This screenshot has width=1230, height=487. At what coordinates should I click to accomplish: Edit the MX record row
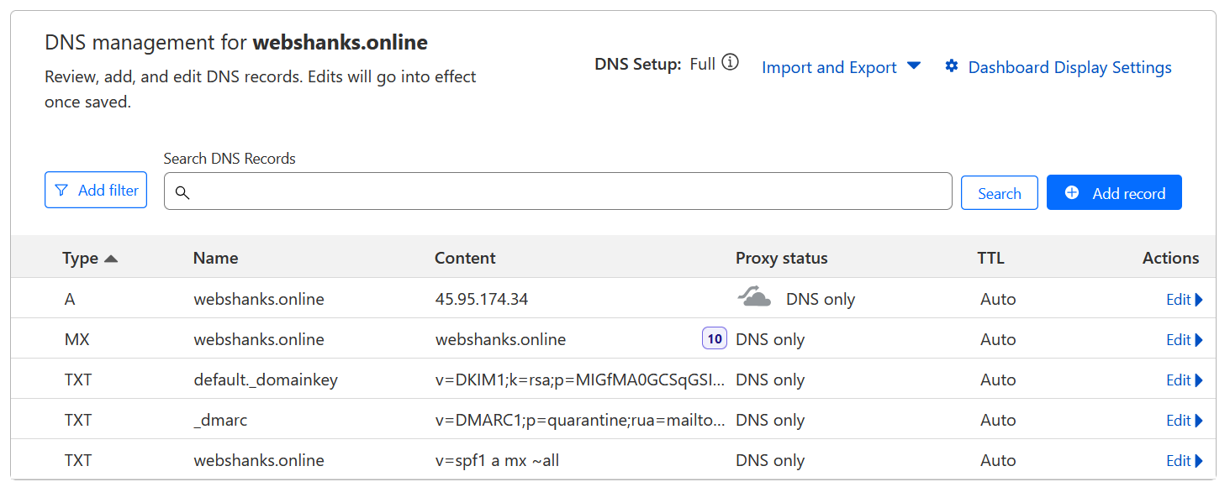pos(1185,340)
